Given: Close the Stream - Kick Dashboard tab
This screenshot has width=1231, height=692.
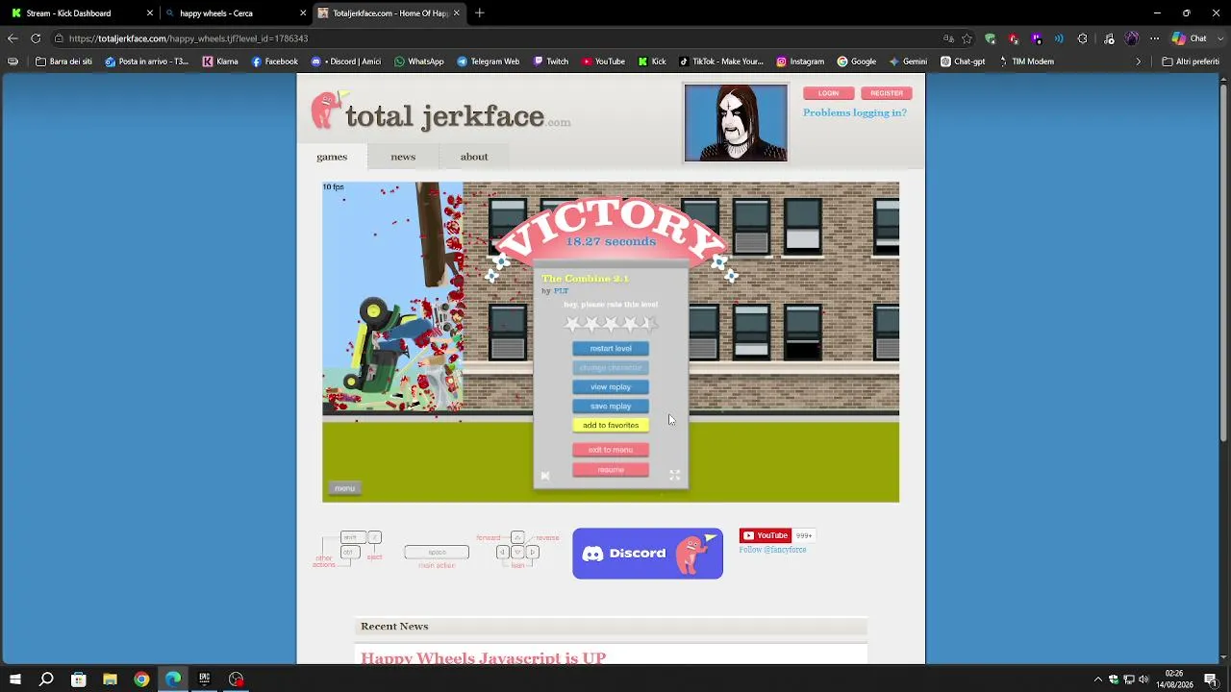Looking at the screenshot, I should click(150, 13).
